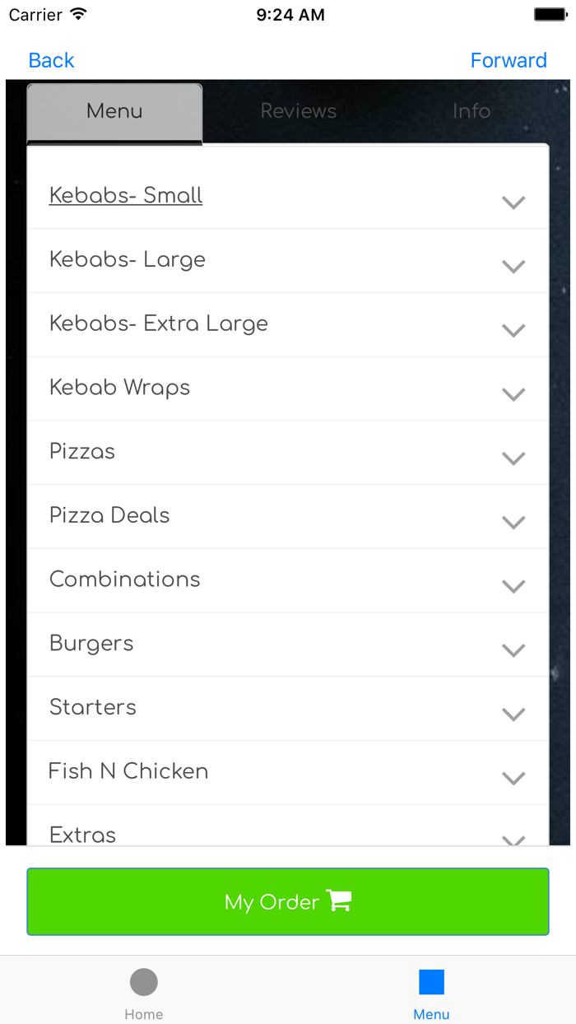Expand the Combinations chevron
Image resolution: width=576 pixels, height=1024 pixels.
click(513, 587)
